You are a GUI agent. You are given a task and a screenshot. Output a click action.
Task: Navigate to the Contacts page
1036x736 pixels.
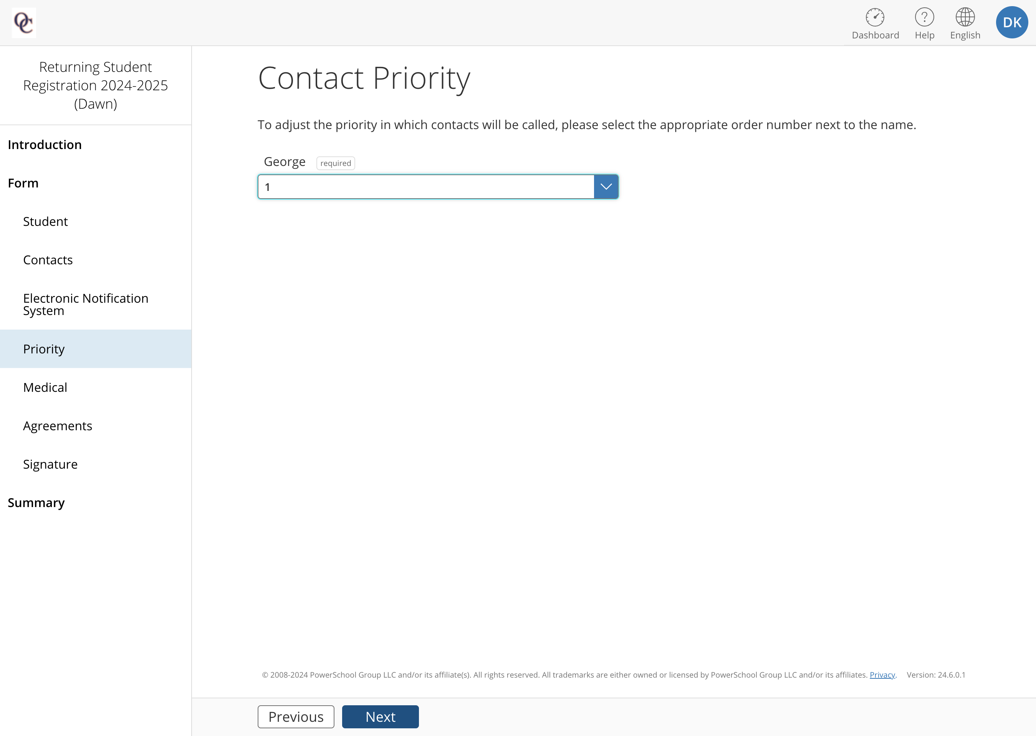pos(48,260)
